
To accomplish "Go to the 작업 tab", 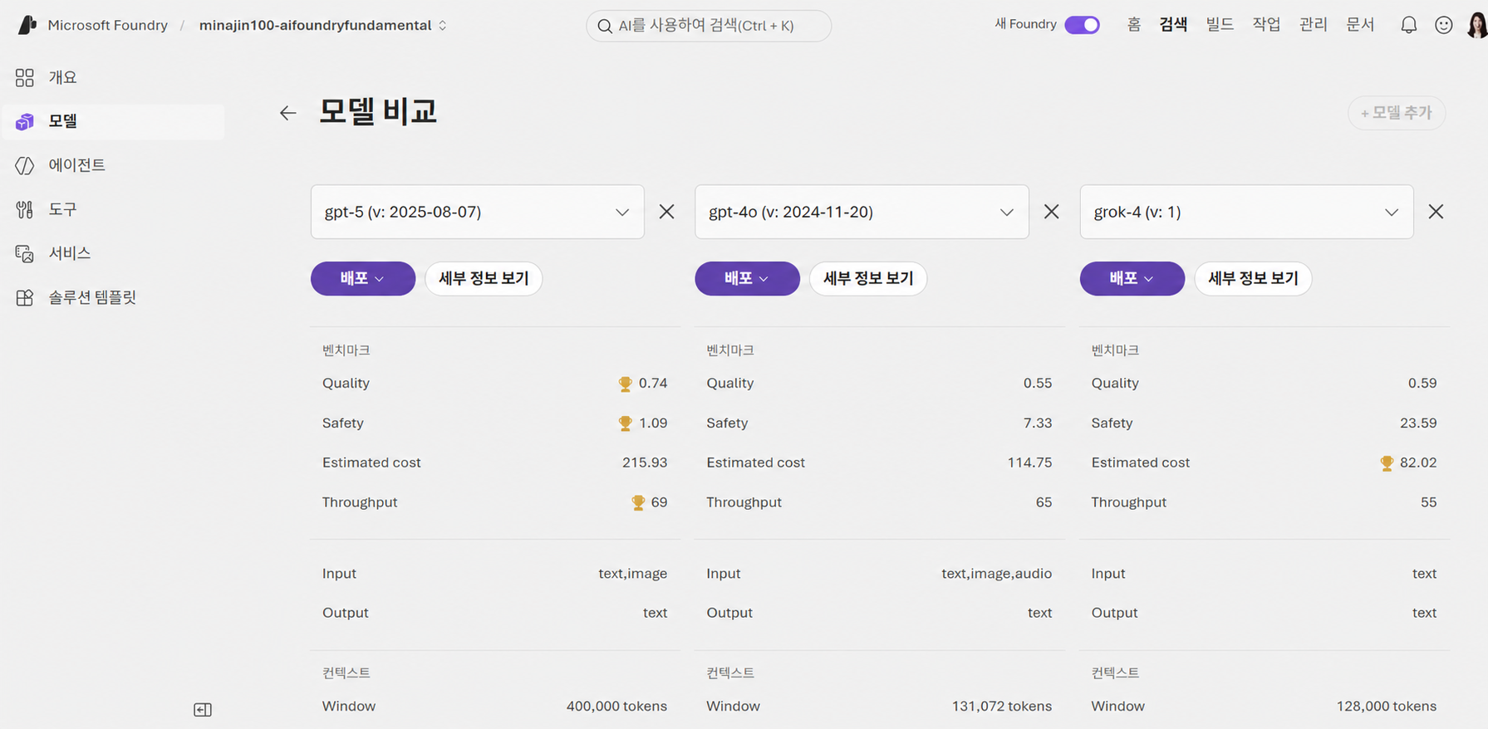I will pyautogui.click(x=1266, y=25).
